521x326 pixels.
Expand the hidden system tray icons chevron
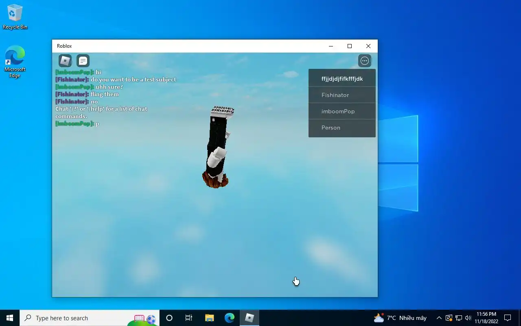[x=439, y=318]
